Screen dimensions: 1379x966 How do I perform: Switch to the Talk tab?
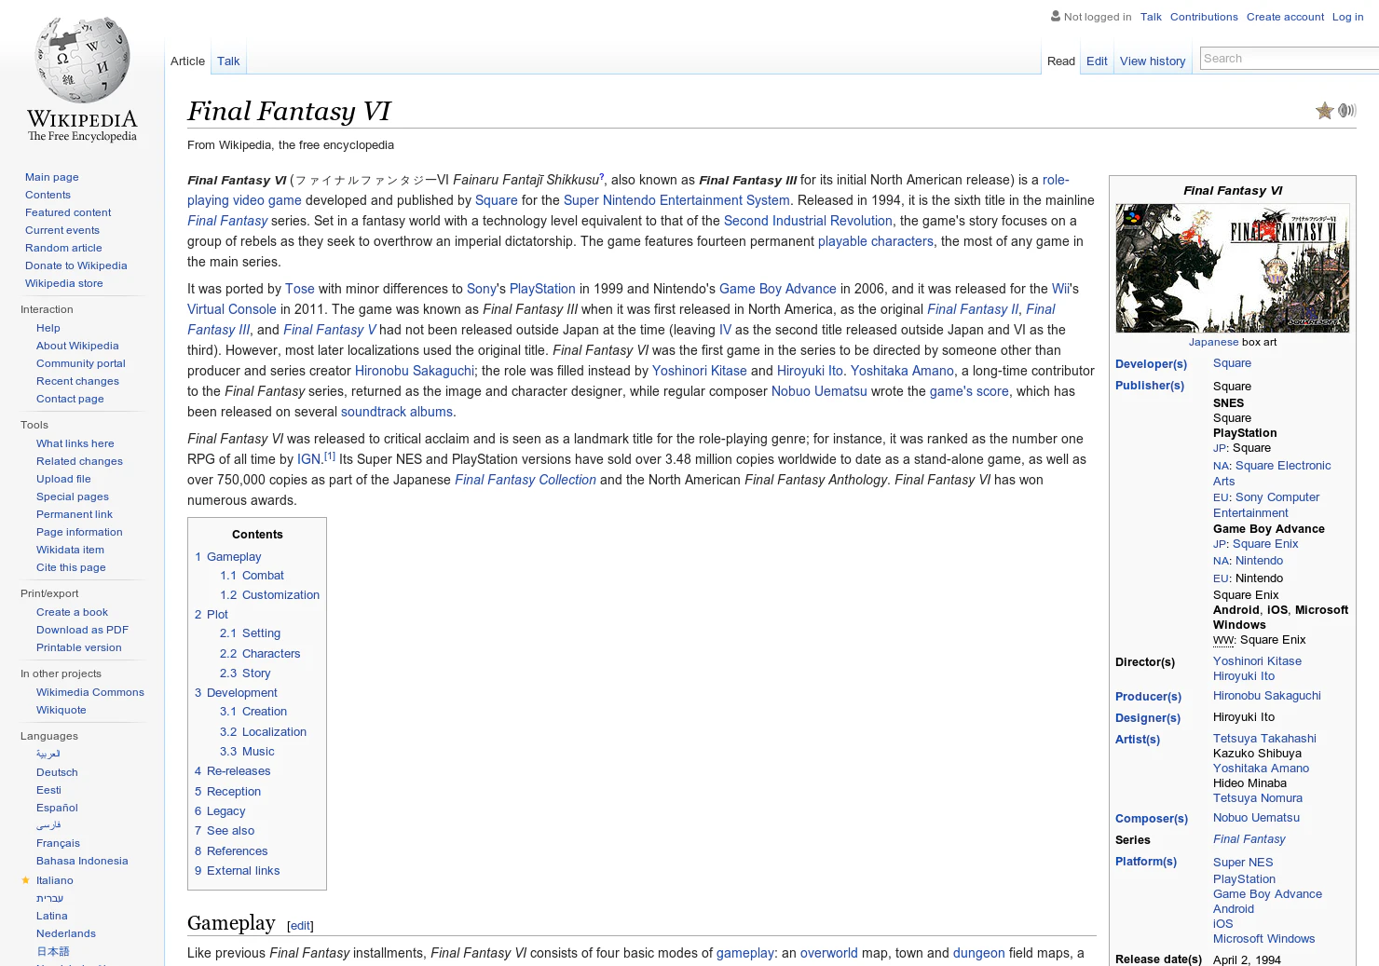[x=228, y=61]
